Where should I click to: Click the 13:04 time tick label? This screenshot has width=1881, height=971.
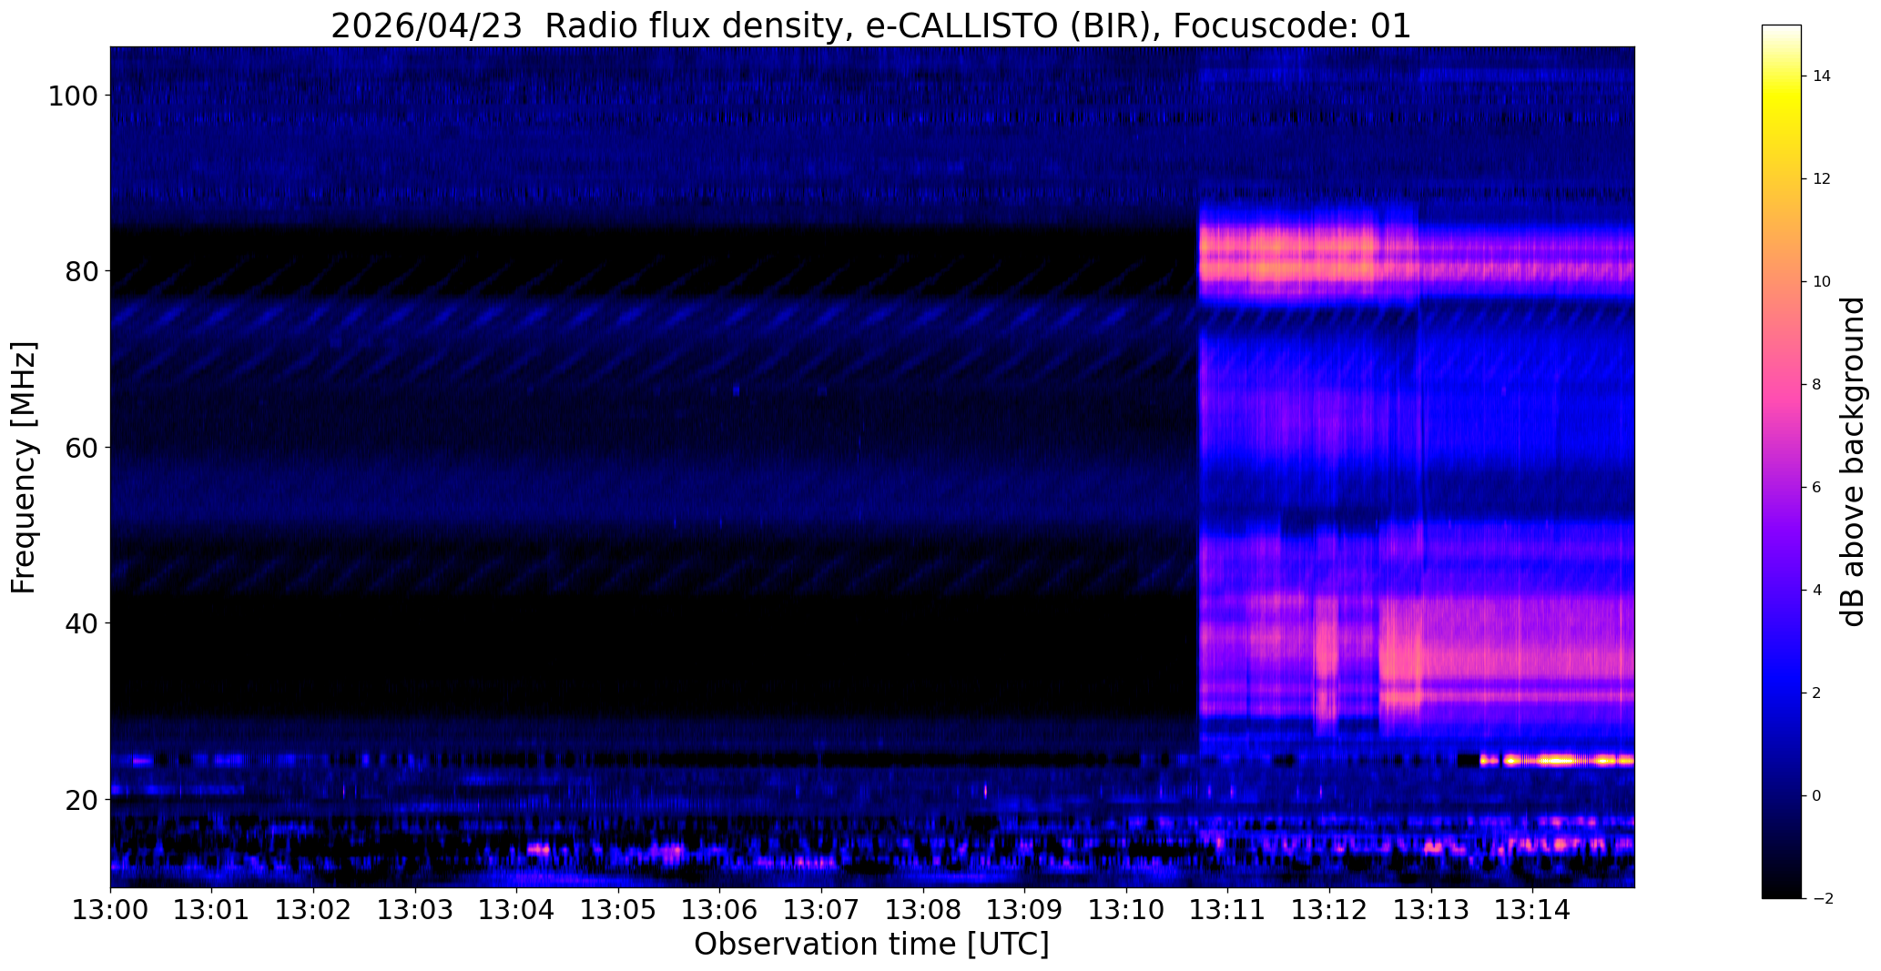point(516,909)
